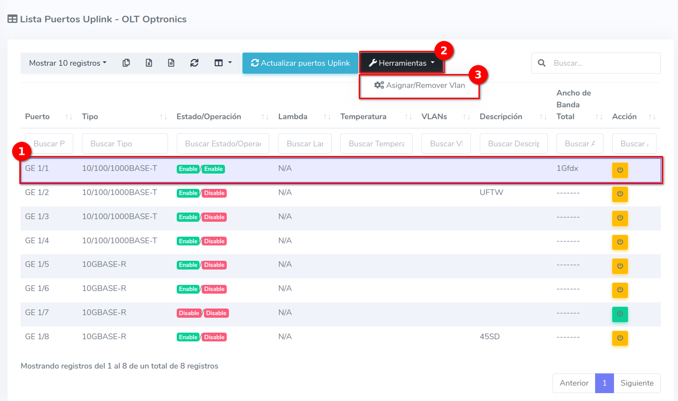
Task: Enable port GE 1/7 with green power button
Action: (620, 314)
